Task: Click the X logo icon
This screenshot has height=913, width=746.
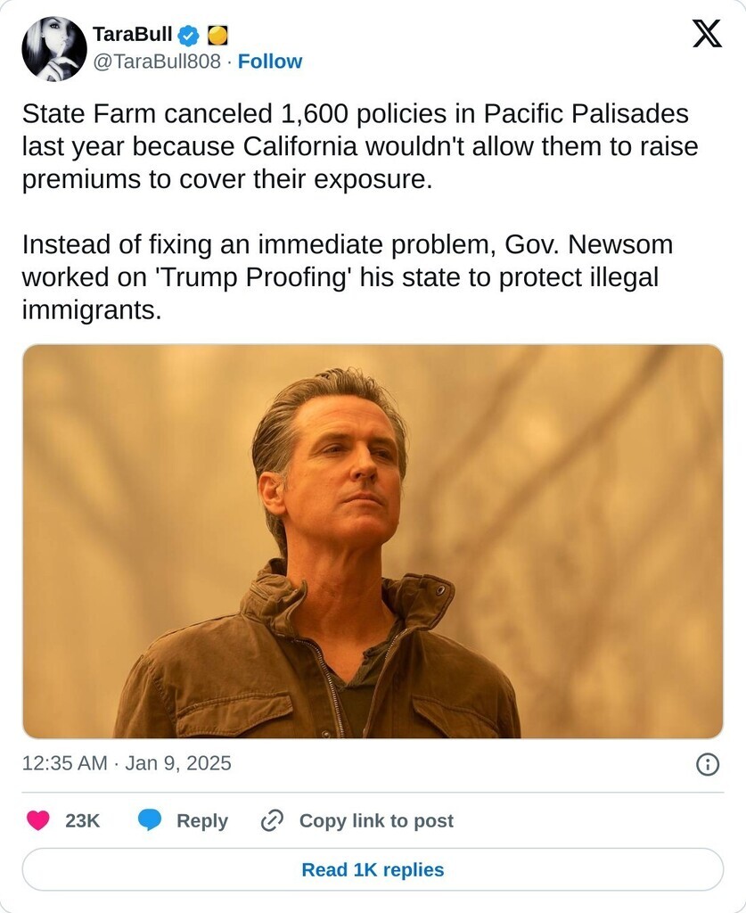Action: (x=707, y=35)
